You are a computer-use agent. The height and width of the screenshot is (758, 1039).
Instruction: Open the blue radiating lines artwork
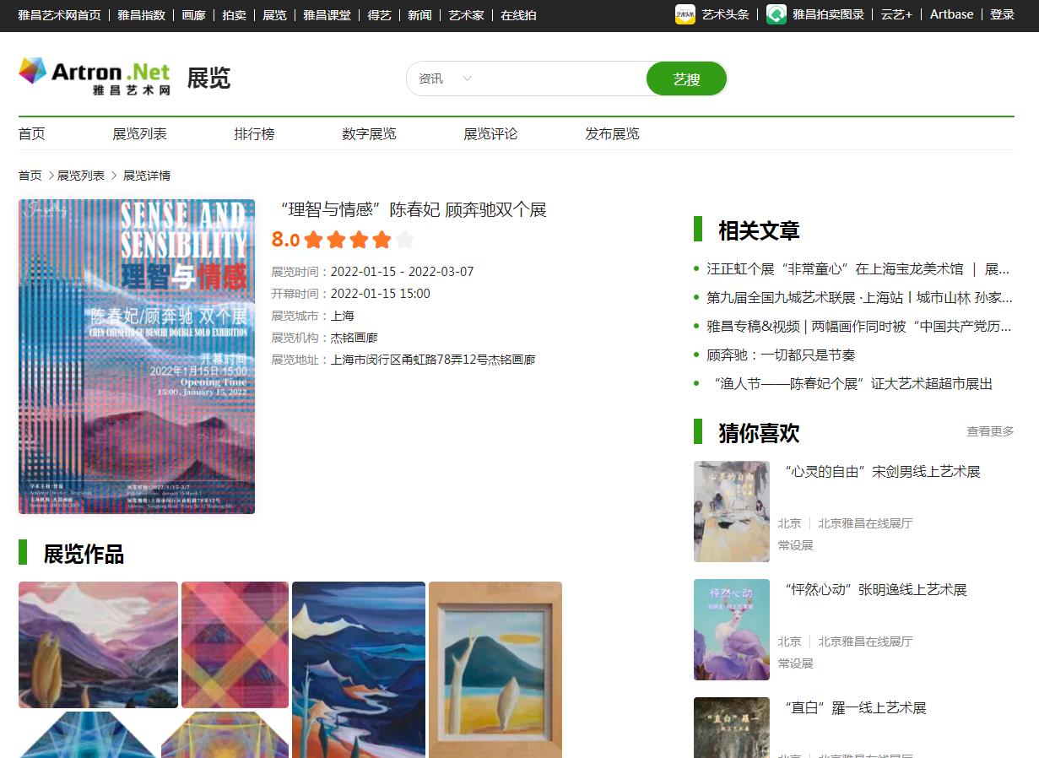coord(88,734)
